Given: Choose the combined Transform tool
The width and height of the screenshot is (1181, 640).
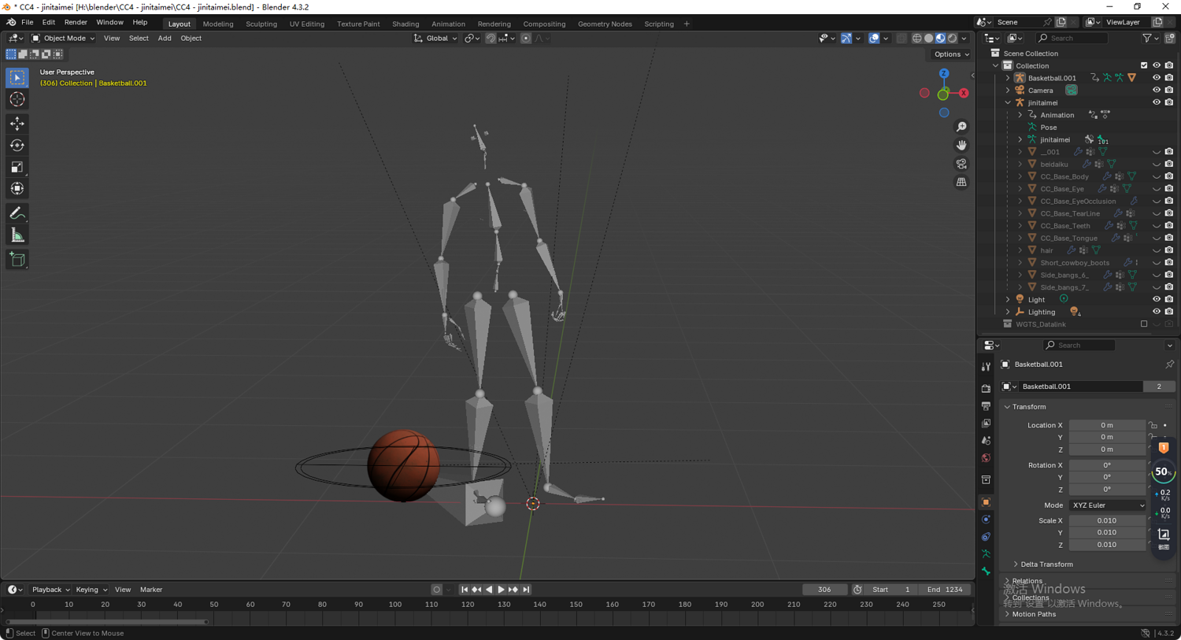Looking at the screenshot, I should point(17,189).
